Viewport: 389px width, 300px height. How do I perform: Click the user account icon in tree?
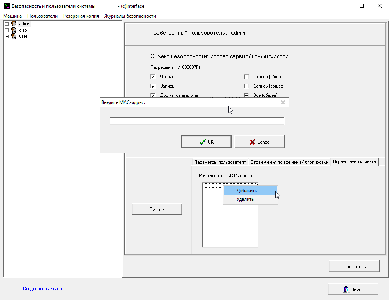(14, 37)
